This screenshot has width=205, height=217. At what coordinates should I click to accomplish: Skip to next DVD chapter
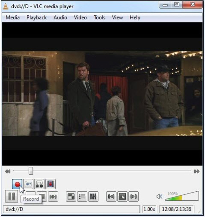click(134, 196)
